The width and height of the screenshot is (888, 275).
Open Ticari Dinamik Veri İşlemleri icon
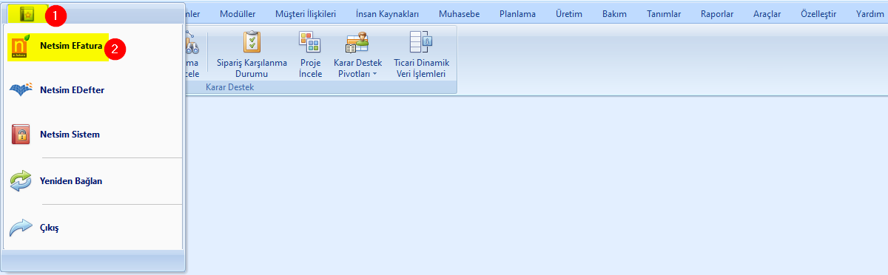click(421, 43)
